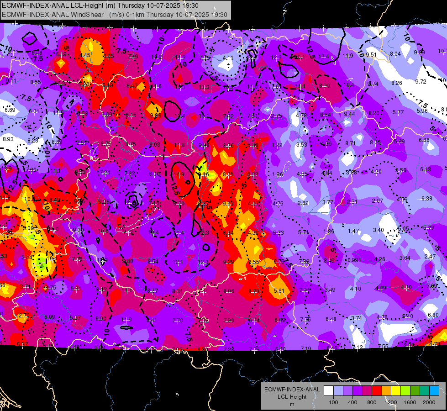Select the red legend color swatch
The image size is (447, 411).
coord(377,391)
